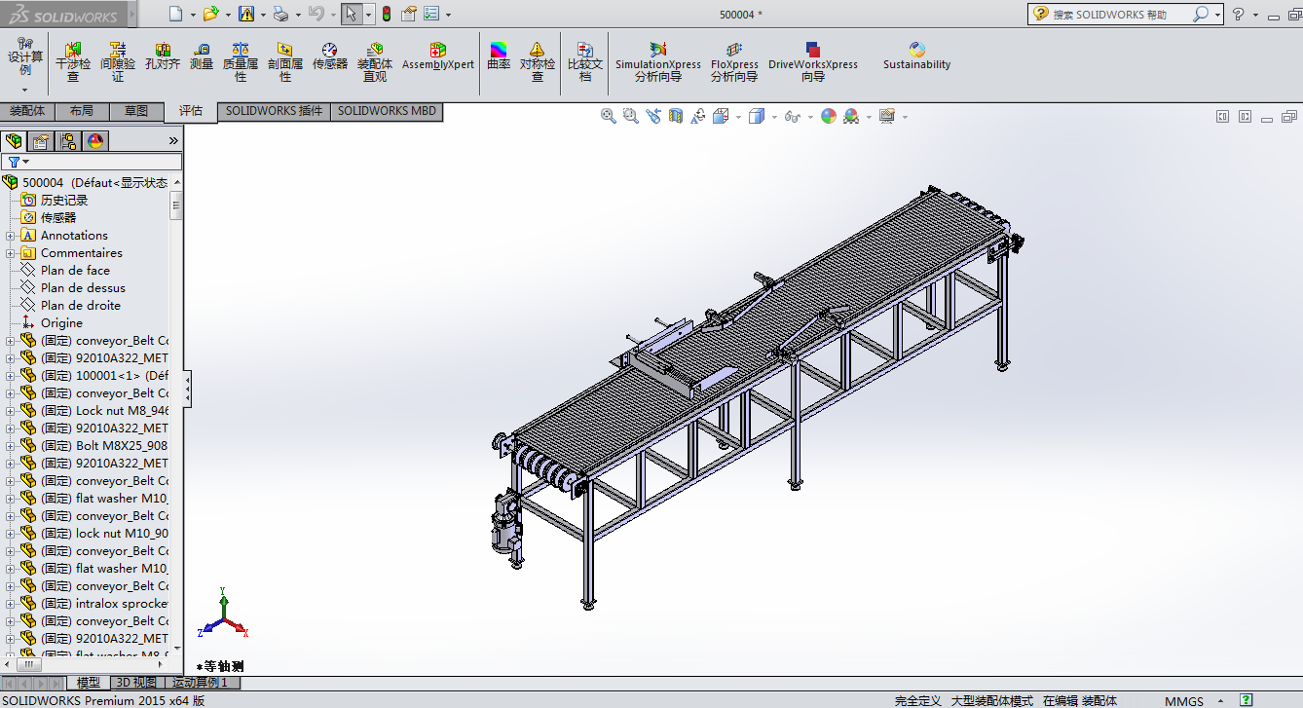Click the rebuild traffic light icon

386,14
